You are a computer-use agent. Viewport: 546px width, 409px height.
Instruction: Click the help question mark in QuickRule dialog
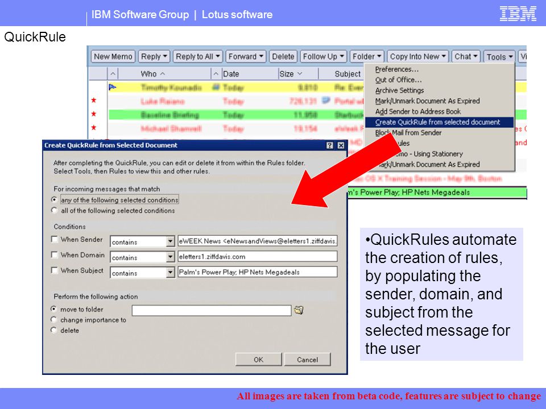point(329,145)
